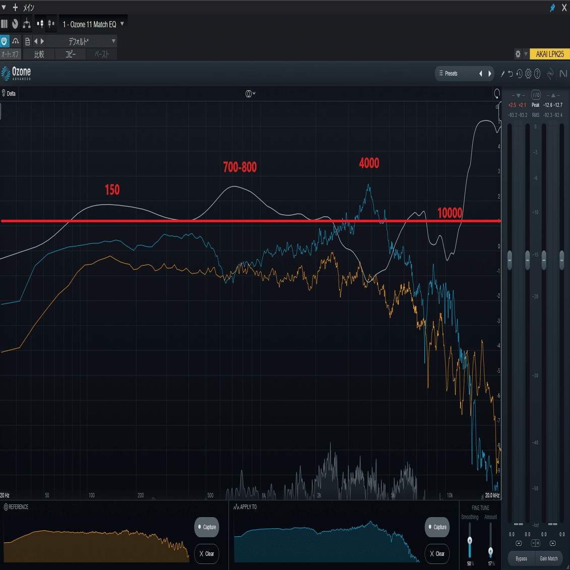This screenshot has width=570, height=570.
Task: Click the Apply To spectrum thumbnail
Action: tap(327, 542)
